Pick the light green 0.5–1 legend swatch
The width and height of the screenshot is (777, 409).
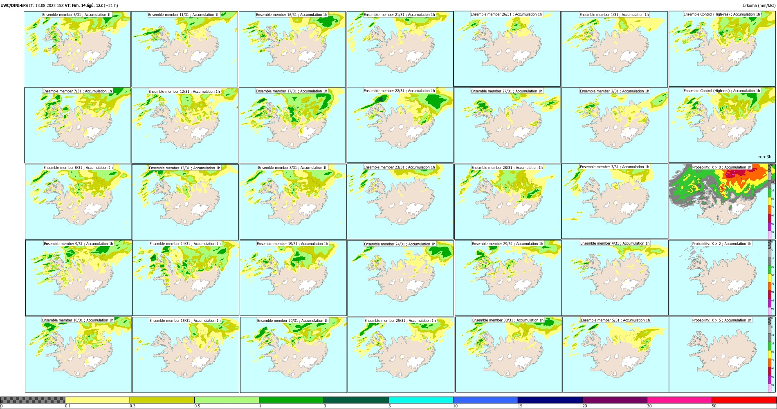tap(227, 400)
